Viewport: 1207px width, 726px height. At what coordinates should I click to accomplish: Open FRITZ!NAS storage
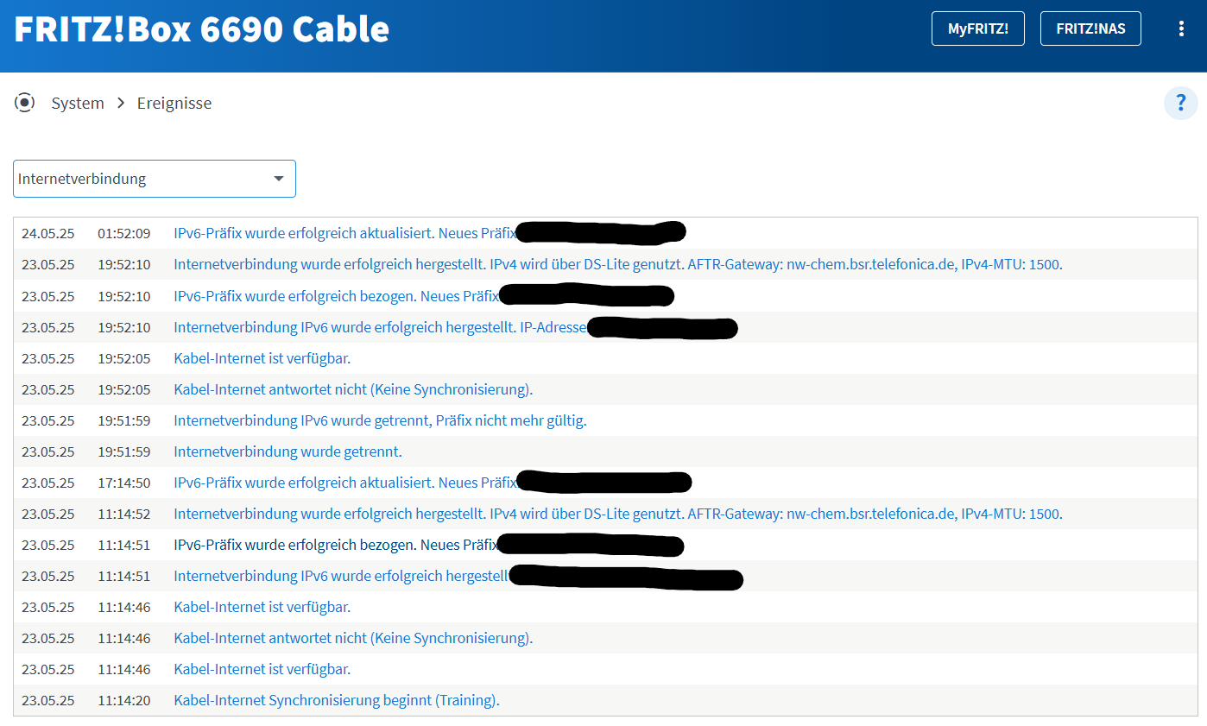point(1090,28)
